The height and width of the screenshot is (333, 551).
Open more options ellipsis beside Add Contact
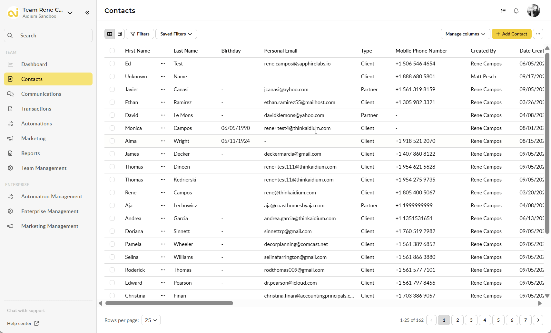coord(538,34)
